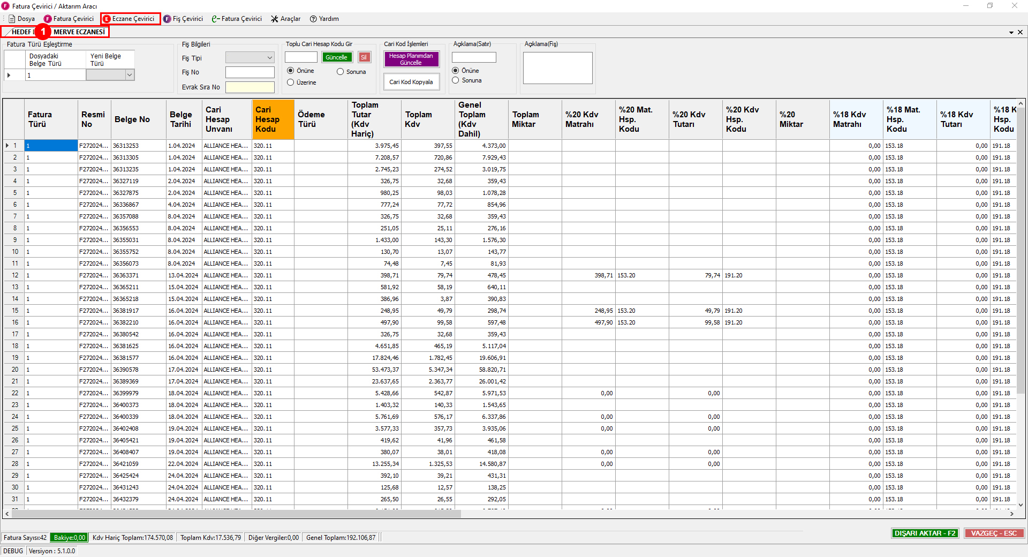Click the Dosyadaki Belge Türü cell with value 1
The width and height of the screenshot is (1028, 557).
coord(56,76)
